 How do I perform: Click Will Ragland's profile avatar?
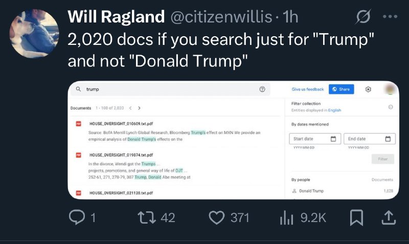pos(34,33)
